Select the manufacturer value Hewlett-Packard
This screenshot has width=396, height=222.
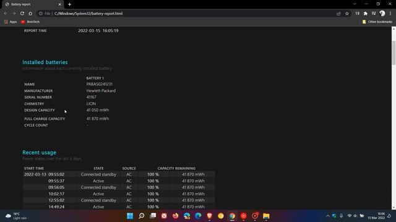pos(101,91)
